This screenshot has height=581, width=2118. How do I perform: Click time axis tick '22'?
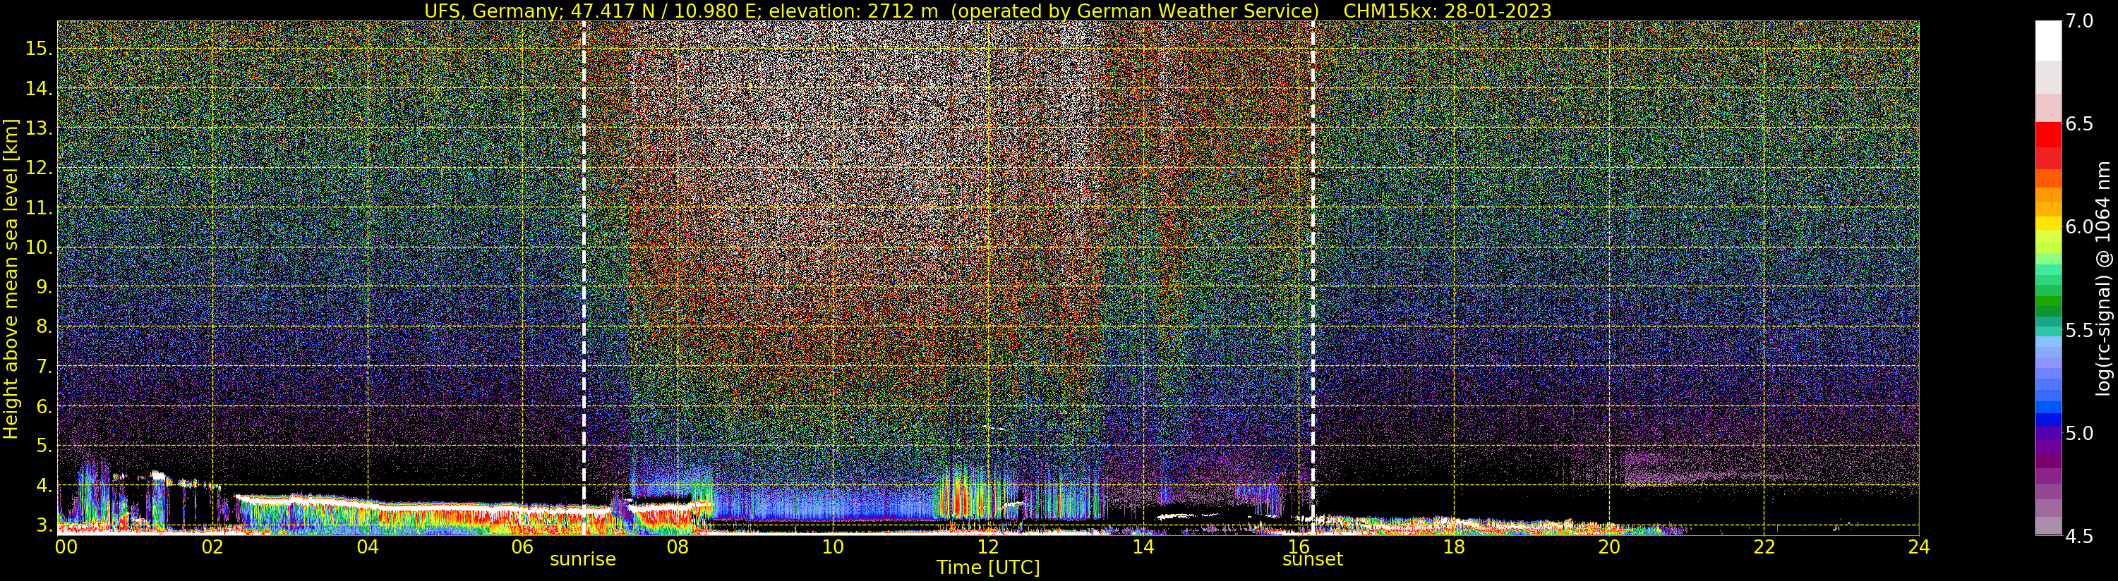point(1764,547)
